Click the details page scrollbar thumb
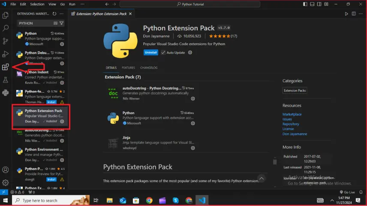 (x=275, y=161)
